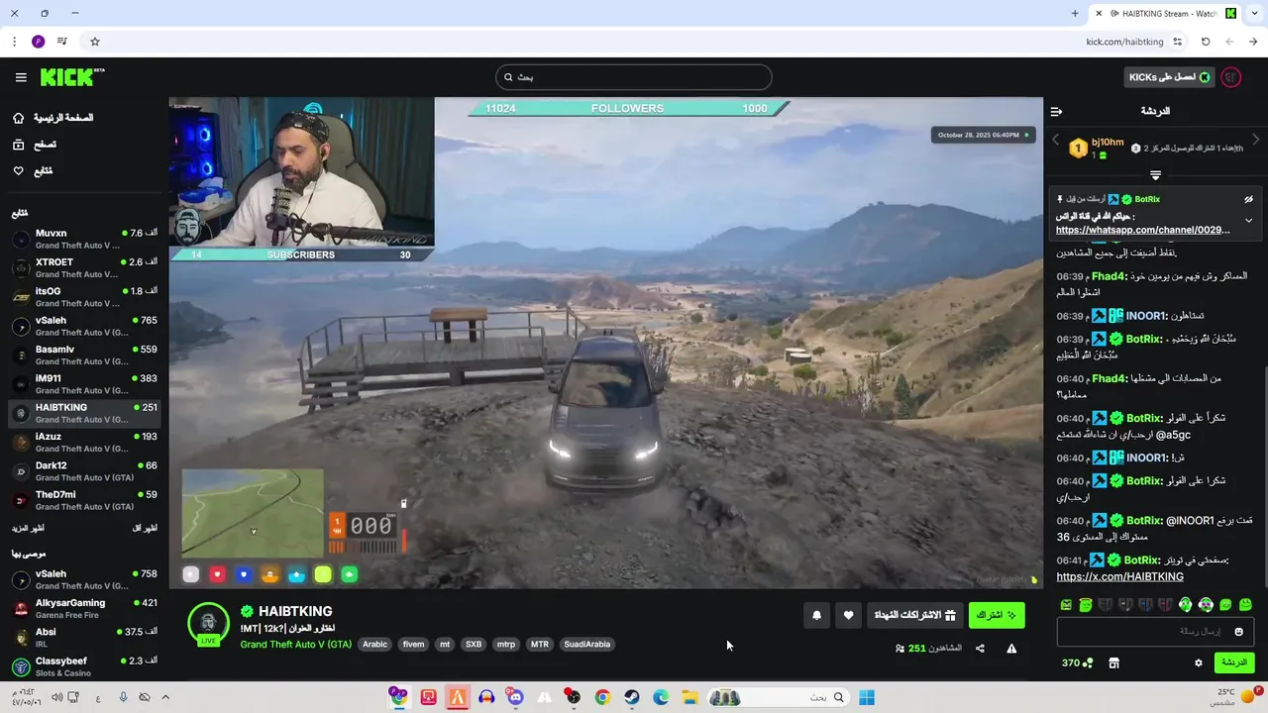This screenshot has height=713, width=1268.
Task: Open Classybeef recommended channel
Action: point(84,666)
